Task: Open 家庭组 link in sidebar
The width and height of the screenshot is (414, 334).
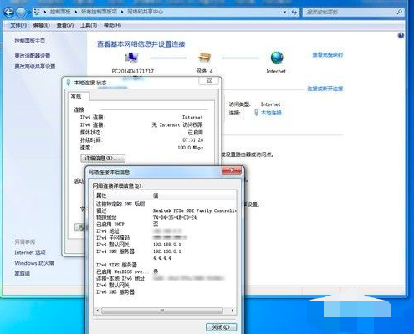Action: [x=22, y=274]
